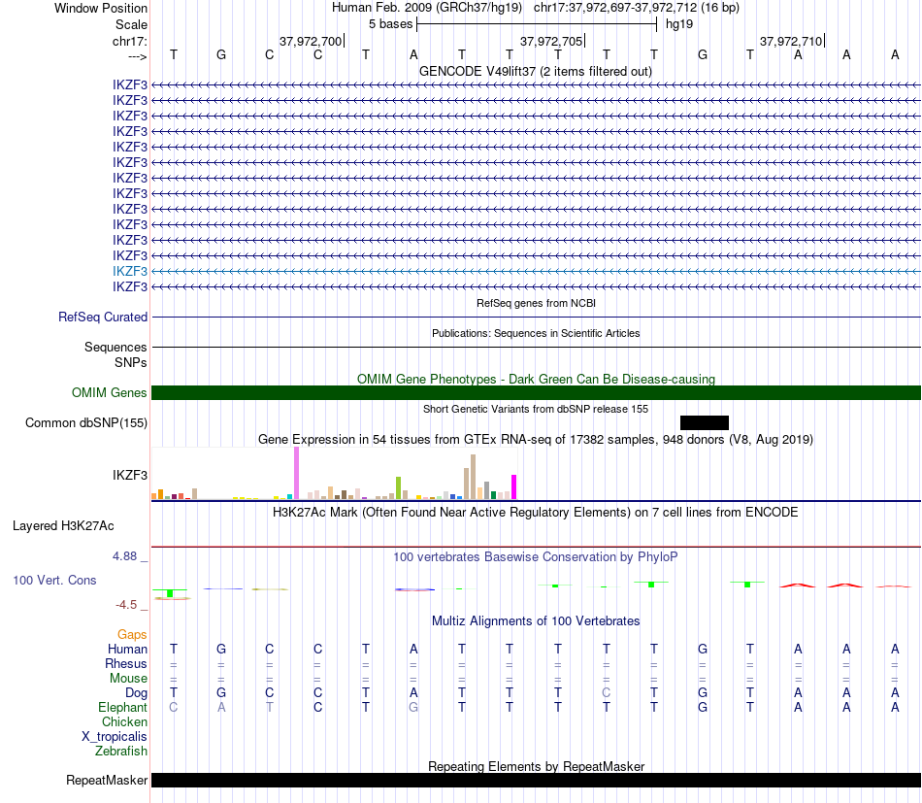The height and width of the screenshot is (803, 922).
Task: Click the Common dbSNP(155) track label
Action: 86,423
